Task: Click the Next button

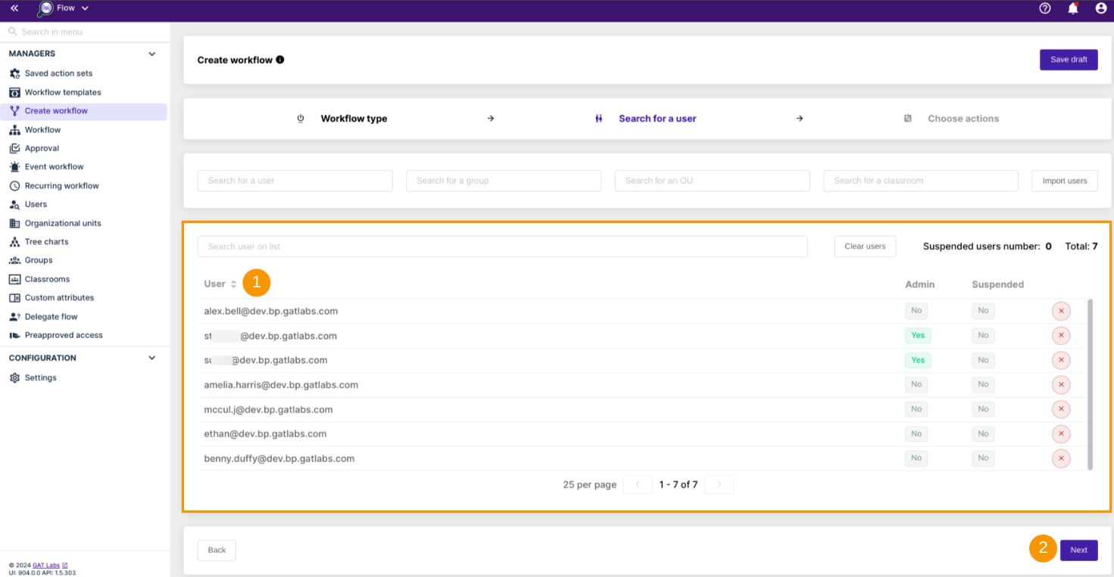Action: tap(1078, 550)
